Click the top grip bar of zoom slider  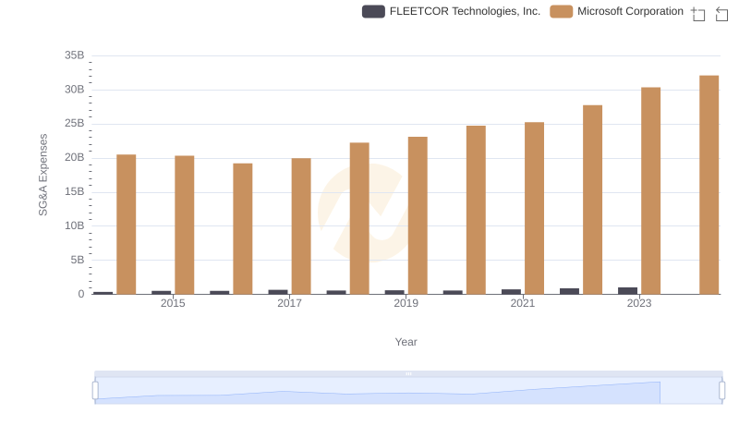tap(408, 373)
